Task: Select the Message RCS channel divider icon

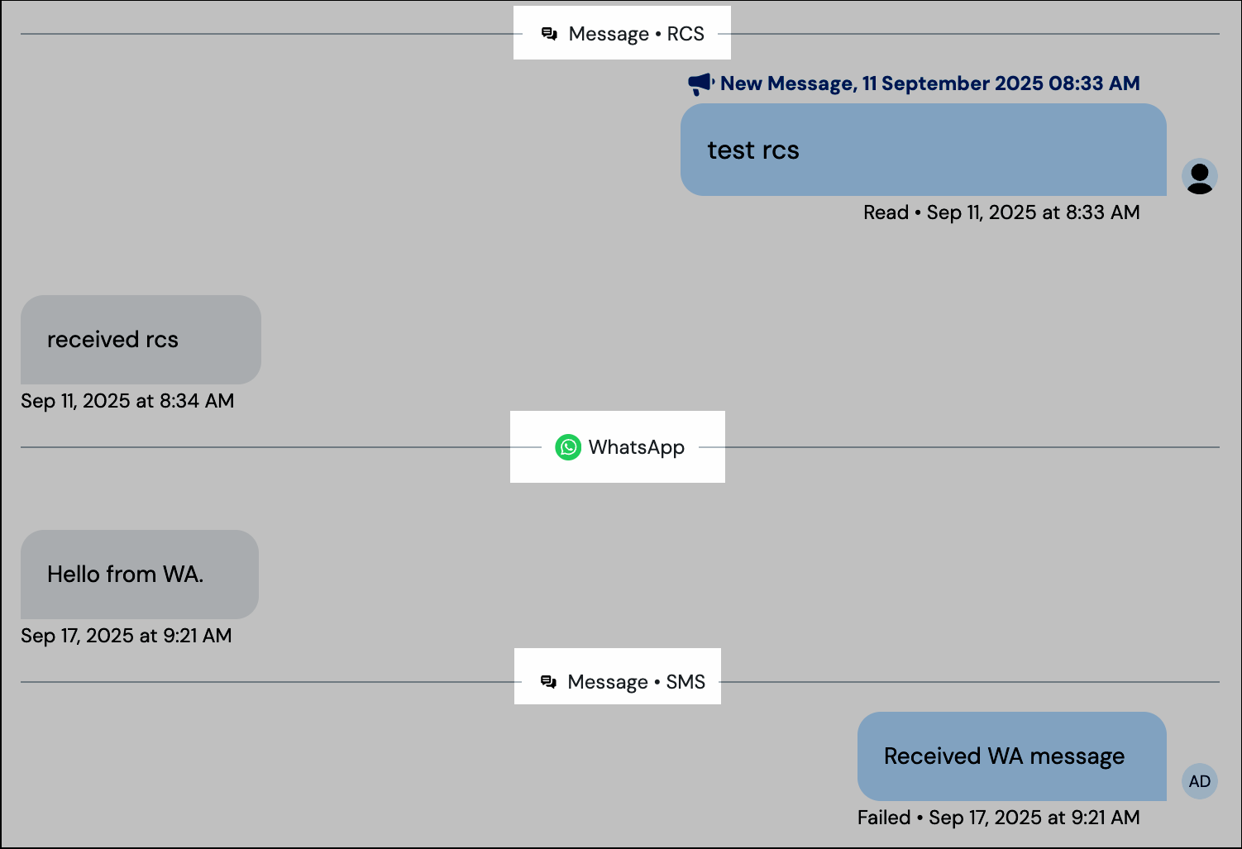Action: pos(548,33)
